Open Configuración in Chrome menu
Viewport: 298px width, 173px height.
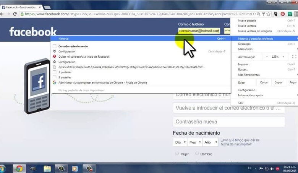[264, 90]
